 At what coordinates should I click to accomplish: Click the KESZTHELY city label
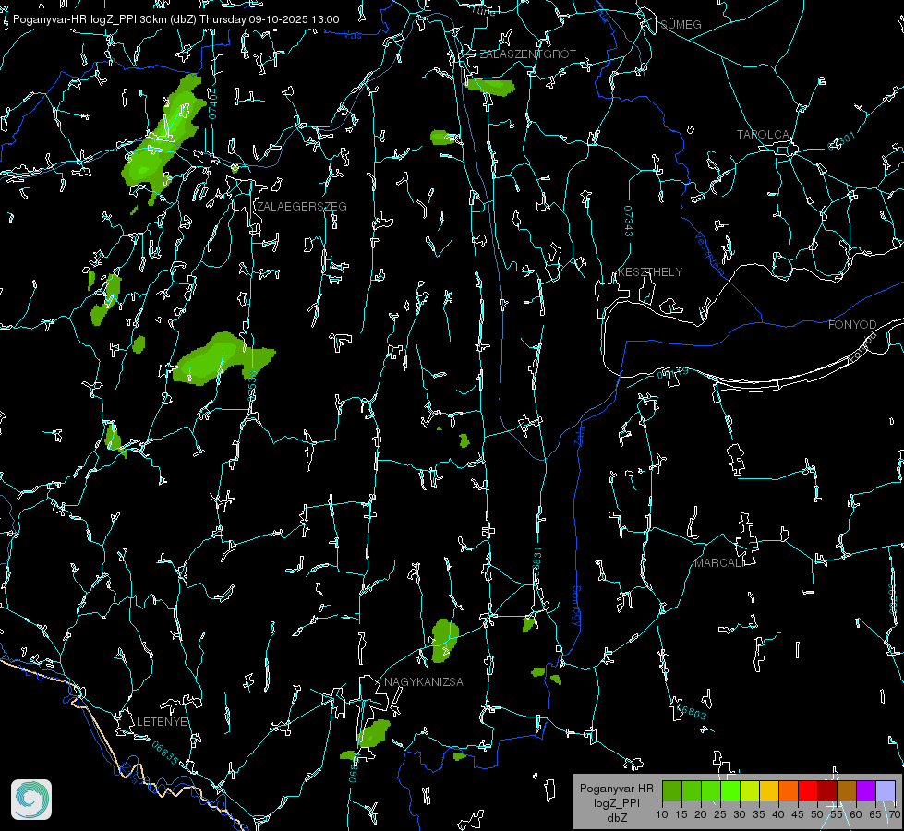coord(650,271)
